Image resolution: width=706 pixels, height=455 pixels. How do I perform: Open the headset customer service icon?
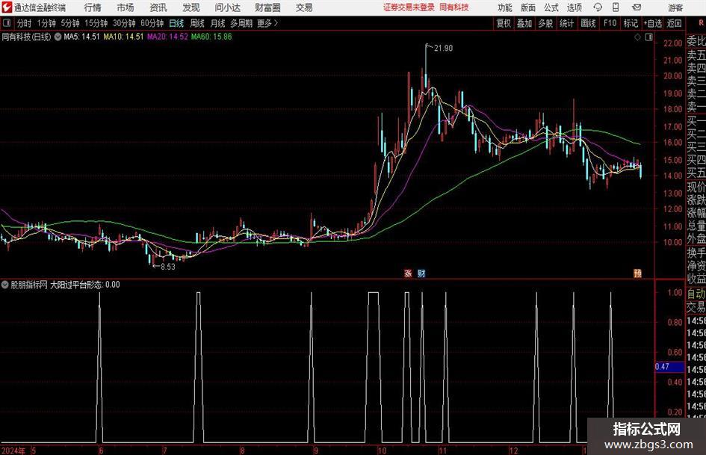tap(598, 7)
